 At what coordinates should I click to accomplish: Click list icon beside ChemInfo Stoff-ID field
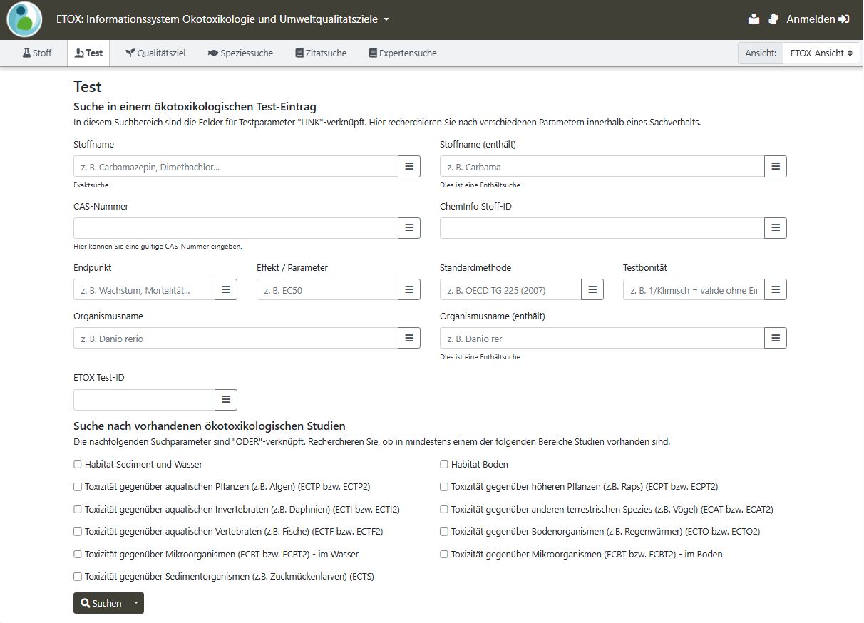776,228
